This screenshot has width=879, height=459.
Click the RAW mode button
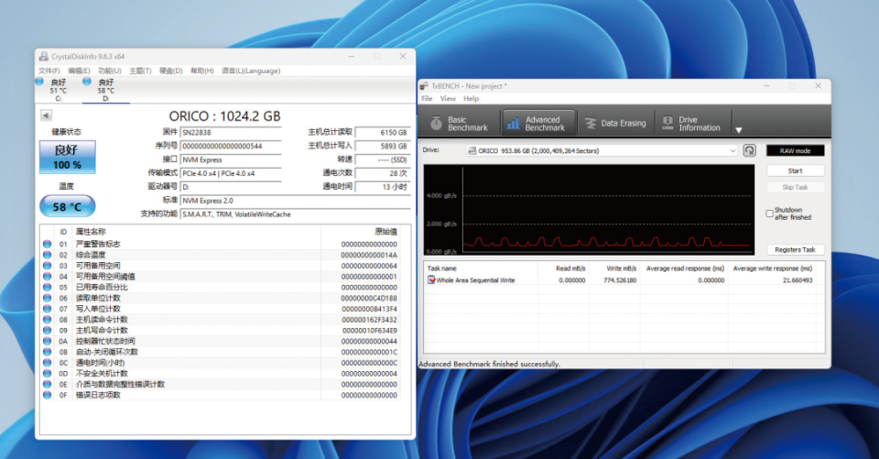(x=795, y=150)
